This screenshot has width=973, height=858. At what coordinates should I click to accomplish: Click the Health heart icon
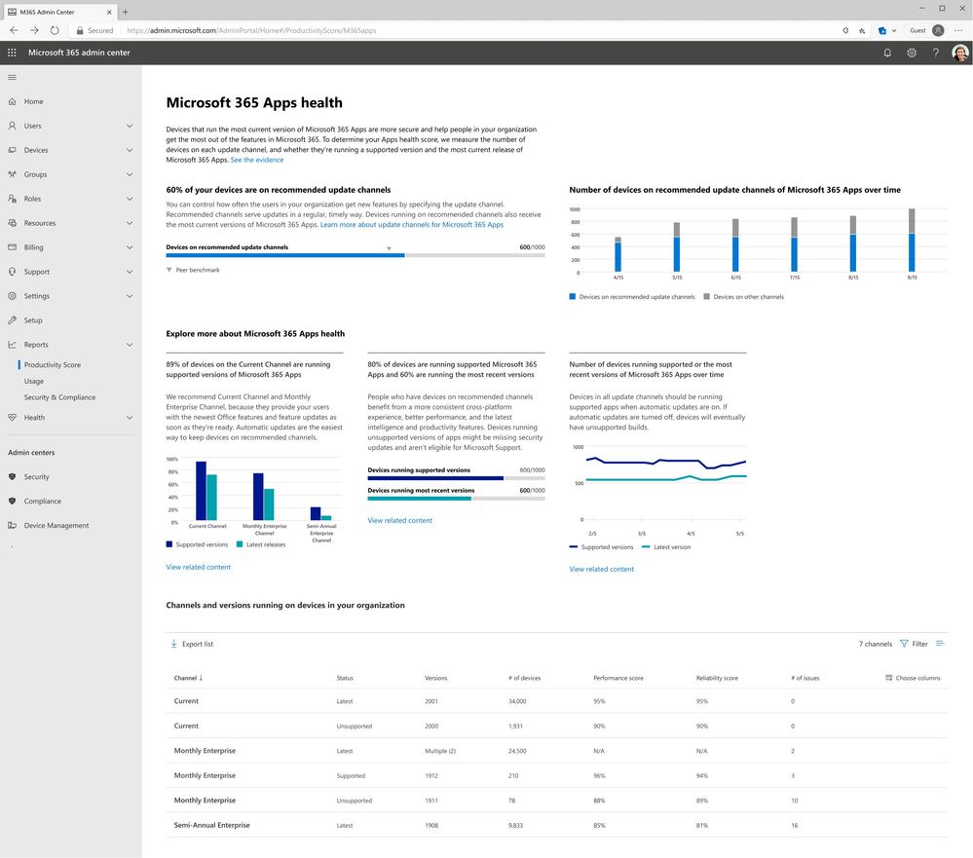pos(12,418)
